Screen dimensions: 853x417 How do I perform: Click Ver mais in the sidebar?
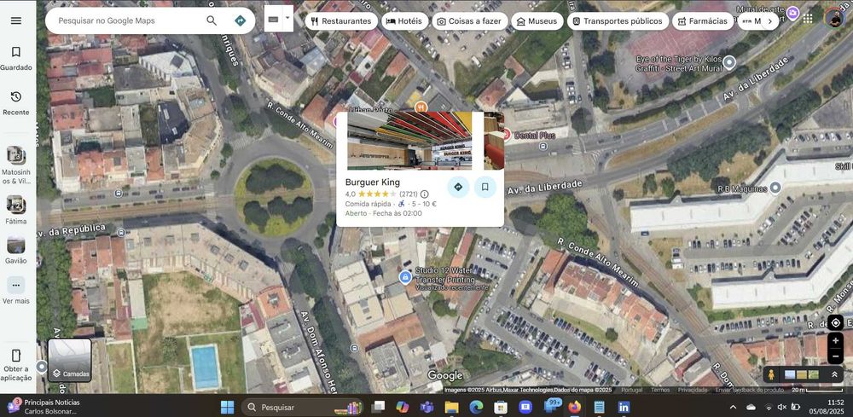pyautogui.click(x=16, y=290)
